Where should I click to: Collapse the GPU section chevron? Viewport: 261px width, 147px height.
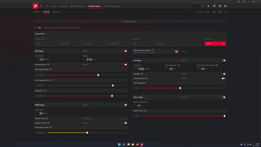(x=35, y=28)
